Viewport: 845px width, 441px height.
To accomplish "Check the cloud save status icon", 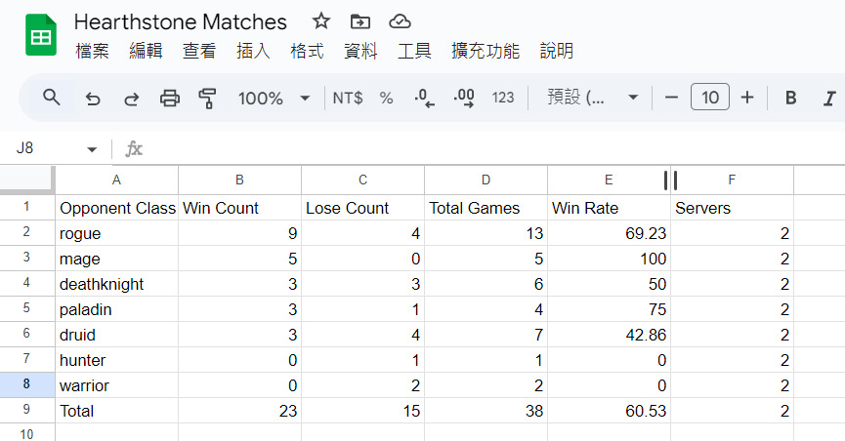I will [x=399, y=21].
